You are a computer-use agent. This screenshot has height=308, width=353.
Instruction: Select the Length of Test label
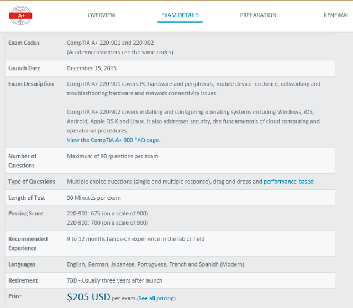(27, 198)
